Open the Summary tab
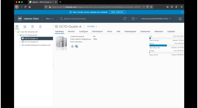This screenshot has height=108, width=198. (60, 31)
